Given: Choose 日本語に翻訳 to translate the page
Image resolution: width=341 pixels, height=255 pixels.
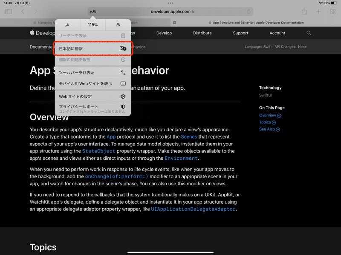Looking at the screenshot, I should [93, 48].
